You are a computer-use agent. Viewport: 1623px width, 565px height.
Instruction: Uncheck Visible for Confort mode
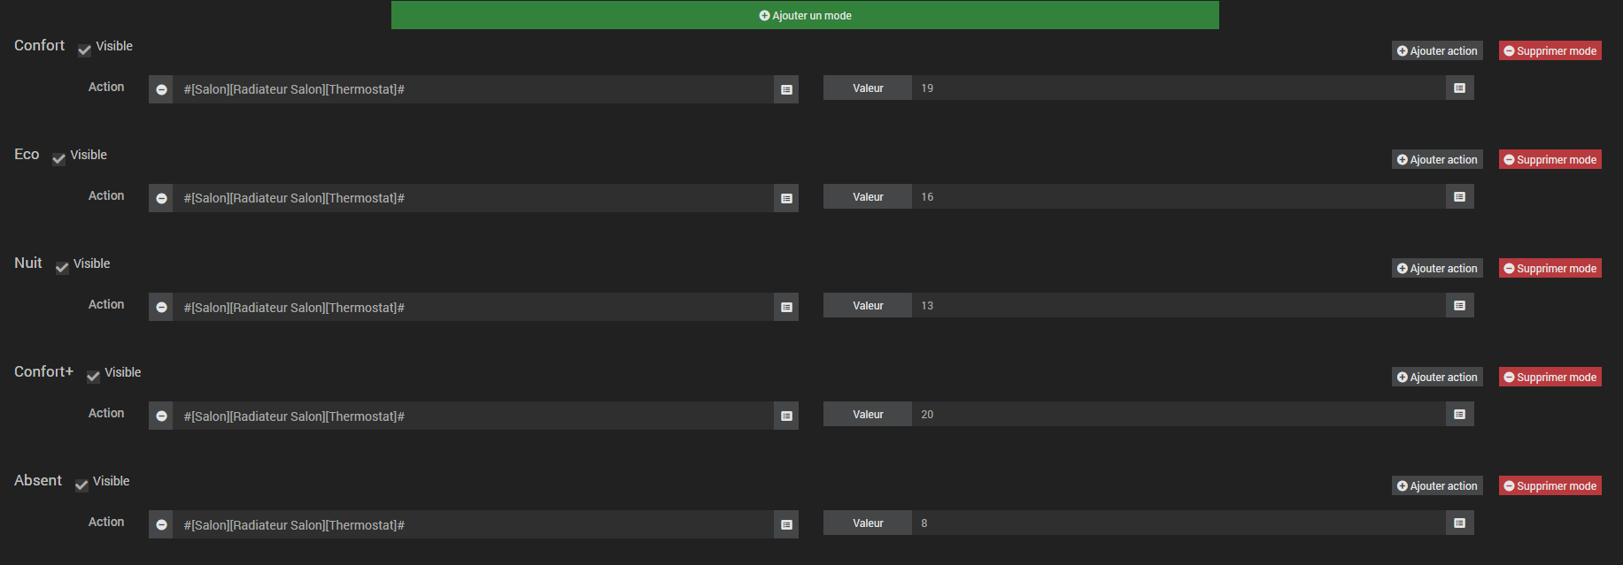(x=85, y=50)
